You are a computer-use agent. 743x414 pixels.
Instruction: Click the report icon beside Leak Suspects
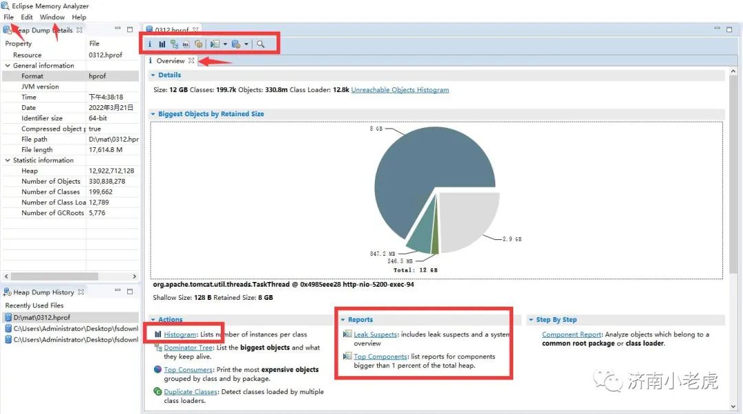pos(347,334)
